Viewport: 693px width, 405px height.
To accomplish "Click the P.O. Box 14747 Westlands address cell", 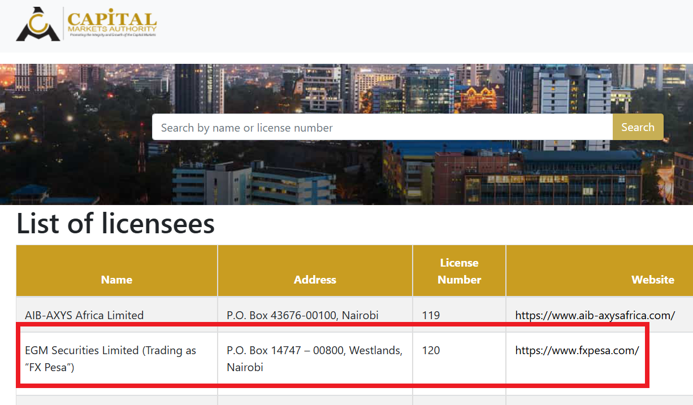I will tap(314, 359).
